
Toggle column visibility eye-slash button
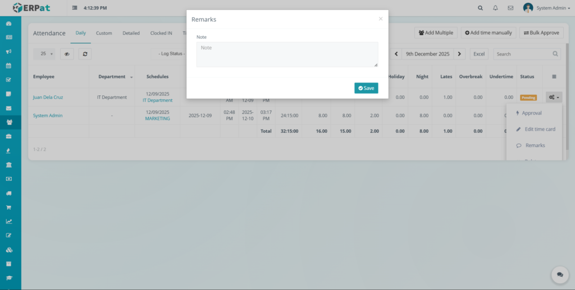tap(67, 54)
